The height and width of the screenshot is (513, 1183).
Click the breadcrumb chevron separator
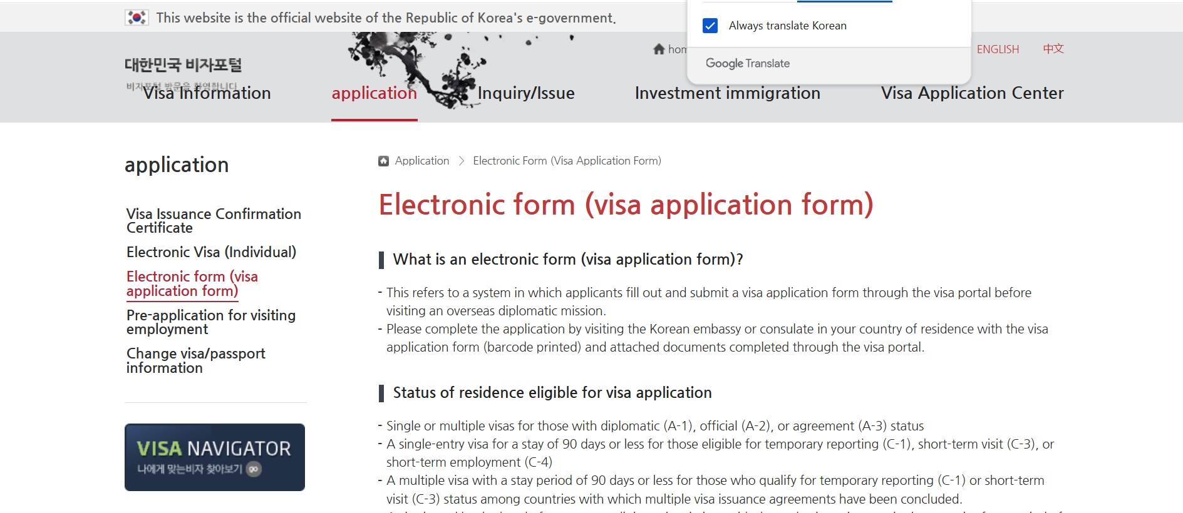click(462, 161)
